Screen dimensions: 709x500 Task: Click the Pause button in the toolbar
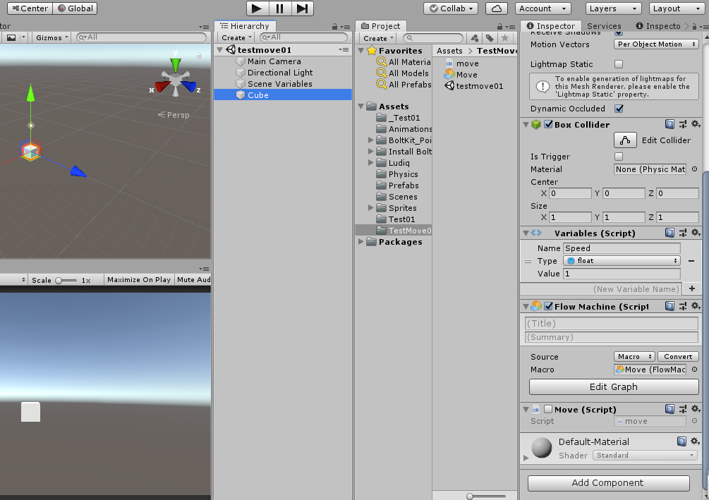pos(280,8)
